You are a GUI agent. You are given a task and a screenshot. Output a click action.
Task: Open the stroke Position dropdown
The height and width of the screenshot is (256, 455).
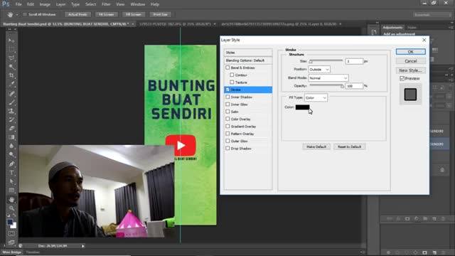pos(319,70)
